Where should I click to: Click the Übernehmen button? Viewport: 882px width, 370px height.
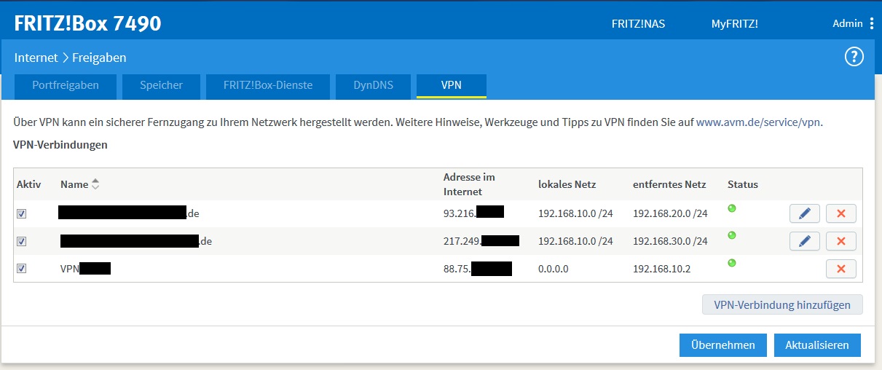(723, 345)
